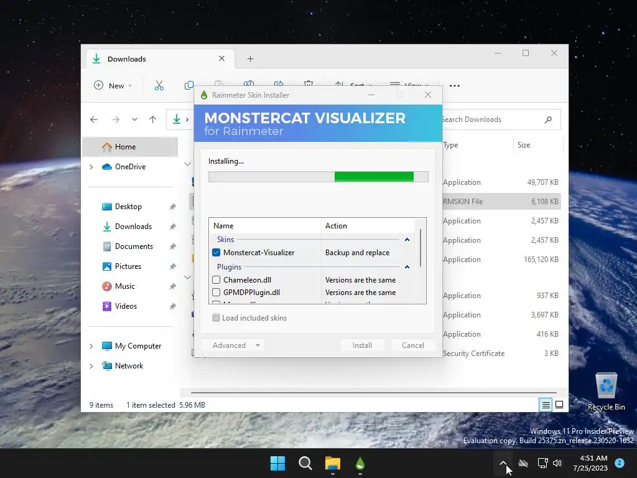
Task: Select the Details view icon in status bar
Action: point(546,405)
